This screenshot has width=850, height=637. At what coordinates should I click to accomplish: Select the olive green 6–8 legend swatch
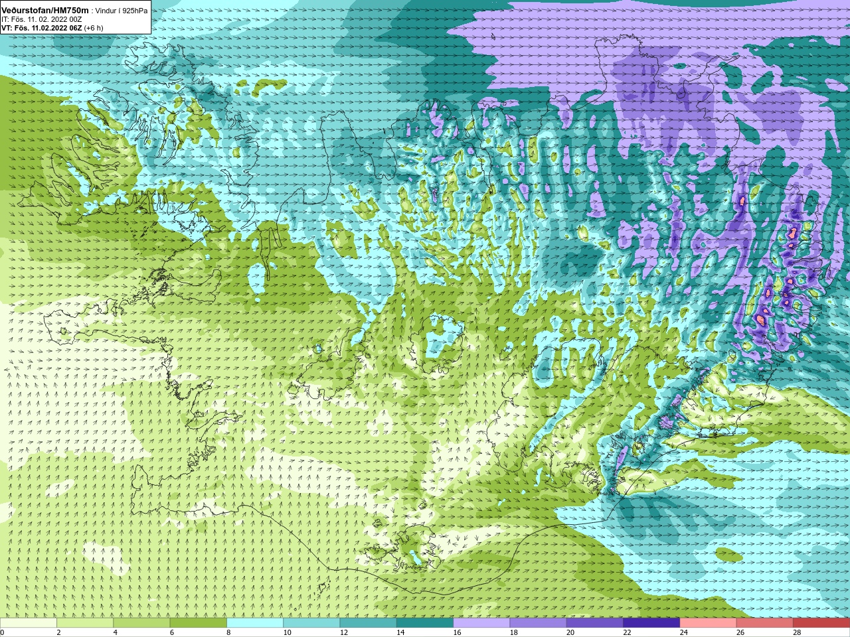pyautogui.click(x=199, y=623)
